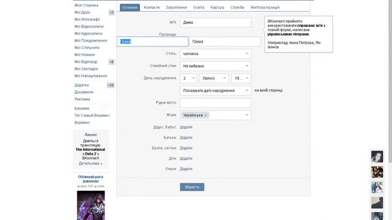392x220 pixels.
Task: Open the Облюнай рога демонам ad title
Action: click(91, 179)
